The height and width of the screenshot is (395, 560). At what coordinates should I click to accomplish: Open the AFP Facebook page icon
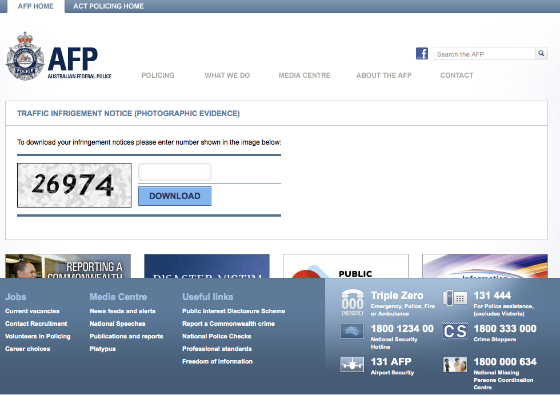coord(422,54)
